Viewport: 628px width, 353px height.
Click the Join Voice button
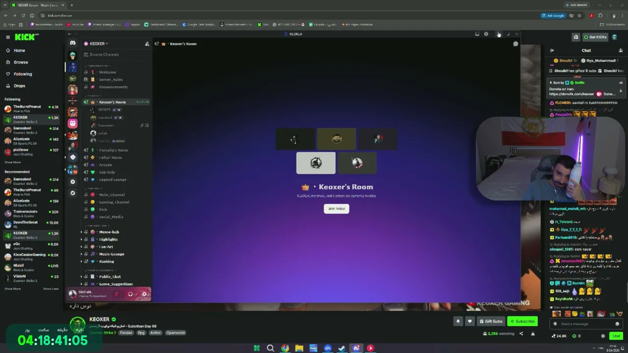[337, 209]
